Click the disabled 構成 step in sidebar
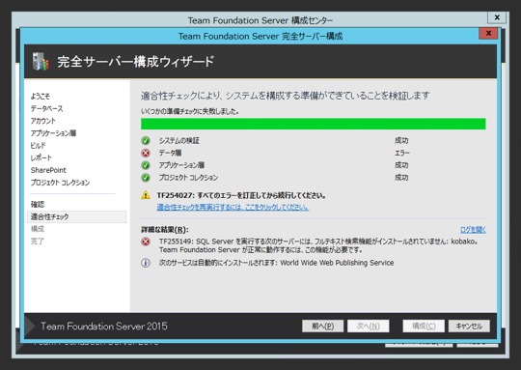 point(38,229)
